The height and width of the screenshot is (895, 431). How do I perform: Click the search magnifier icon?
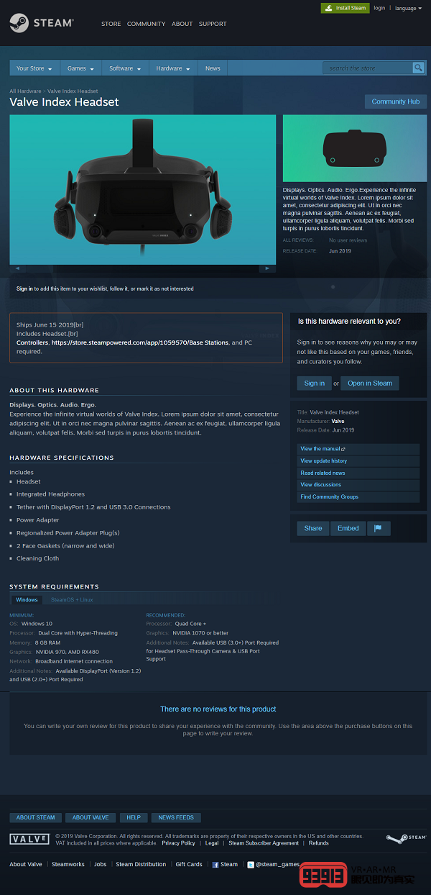[418, 68]
